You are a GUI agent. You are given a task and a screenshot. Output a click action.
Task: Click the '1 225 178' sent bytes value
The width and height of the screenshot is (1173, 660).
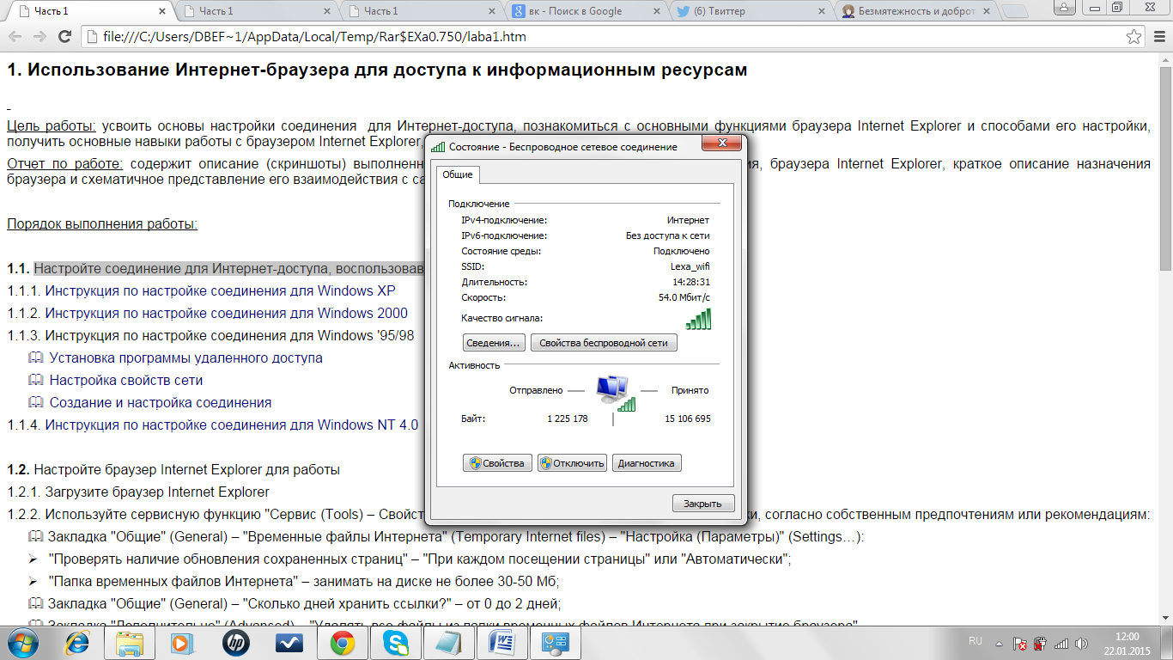pyautogui.click(x=568, y=419)
